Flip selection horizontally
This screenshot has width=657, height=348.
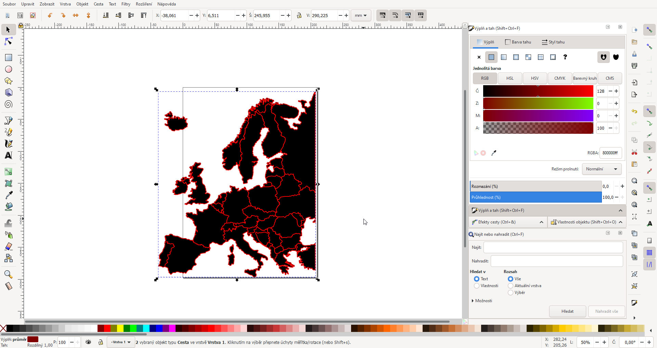pos(76,15)
